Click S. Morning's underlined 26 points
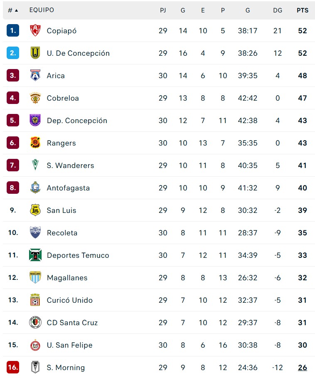This screenshot has width=315, height=378. (x=303, y=368)
